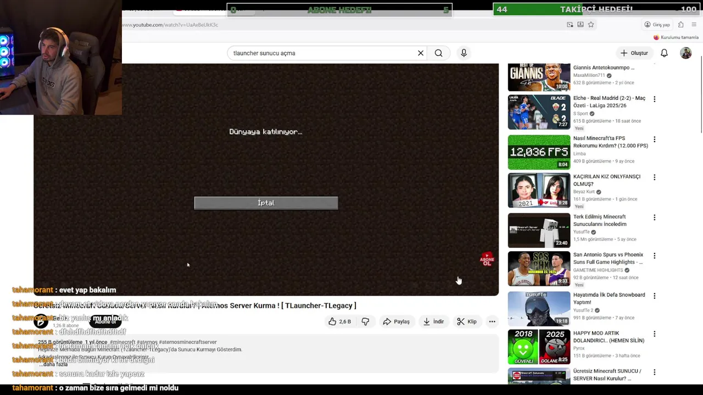Click the channel name 'GAMETIME HIGHLIGHTS'
This screenshot has width=703, height=395.
pyautogui.click(x=598, y=270)
